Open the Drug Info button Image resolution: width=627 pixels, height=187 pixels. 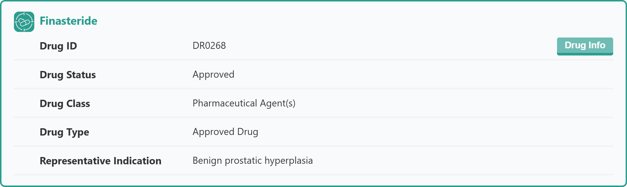tap(585, 46)
